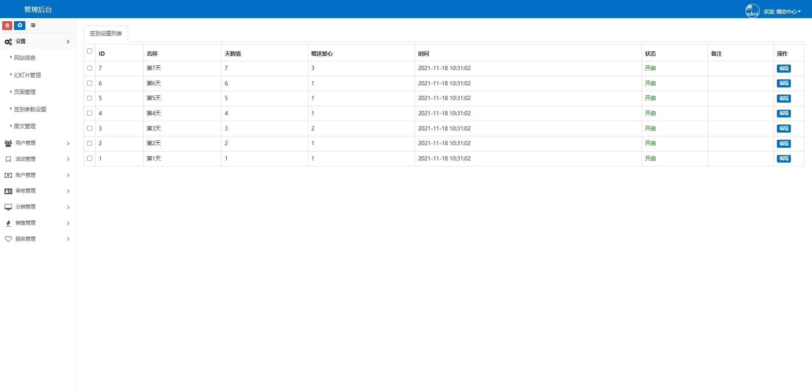Edit the 第2天 row
Viewport: 812px width, 388px height.
(784, 144)
